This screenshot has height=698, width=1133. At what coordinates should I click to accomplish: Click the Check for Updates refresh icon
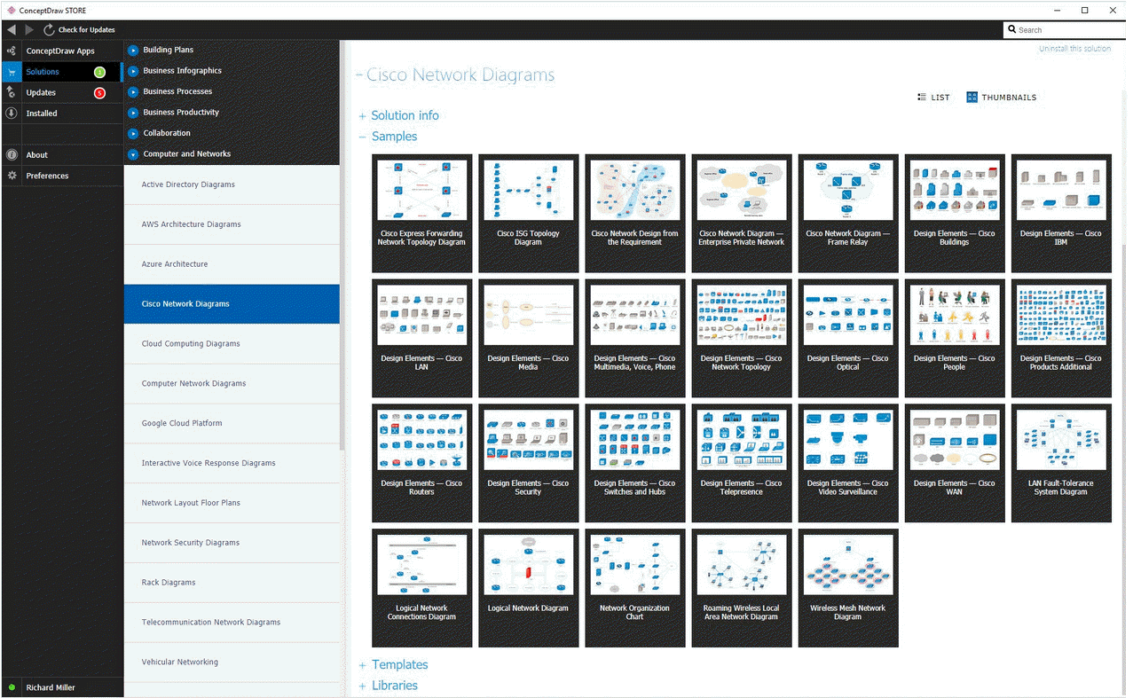pos(49,30)
